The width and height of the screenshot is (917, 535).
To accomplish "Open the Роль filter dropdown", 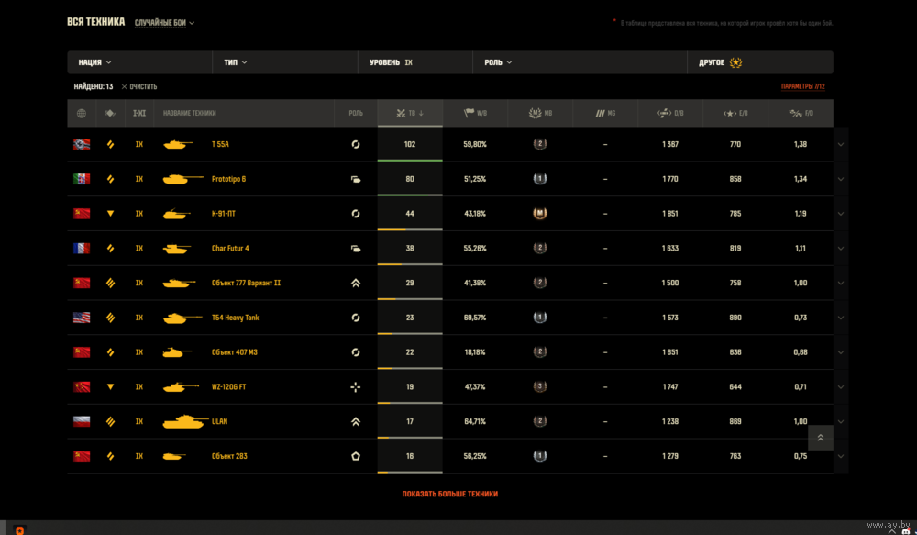I will coord(498,62).
